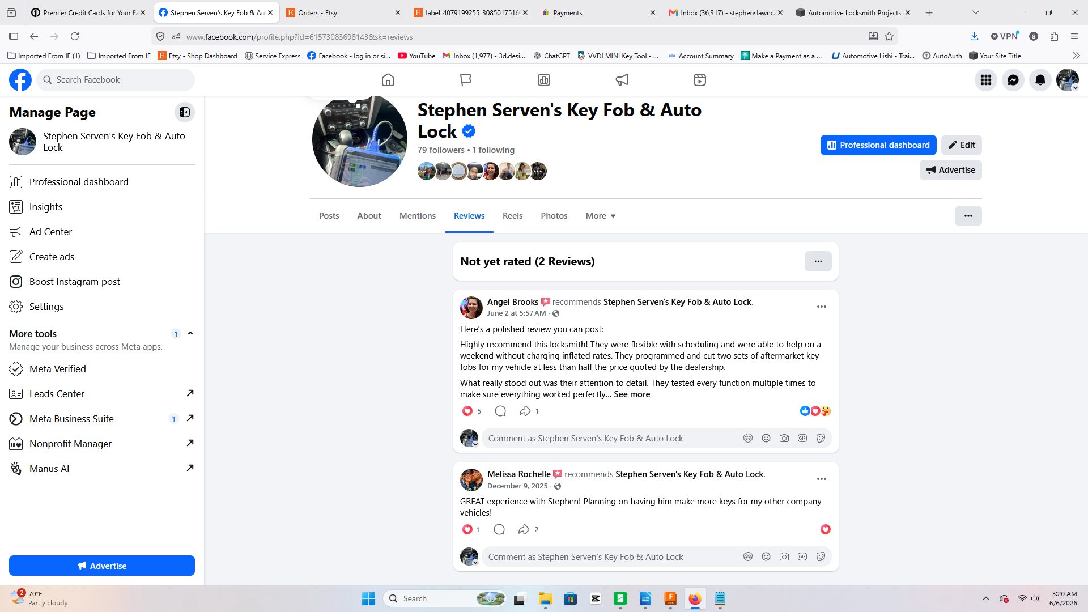Switch to About tab

click(369, 216)
